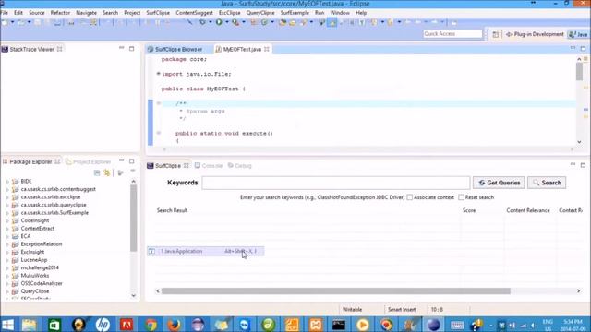Select the ExceptionRelation project
Screen dimensions: 591x332
(x=41, y=244)
